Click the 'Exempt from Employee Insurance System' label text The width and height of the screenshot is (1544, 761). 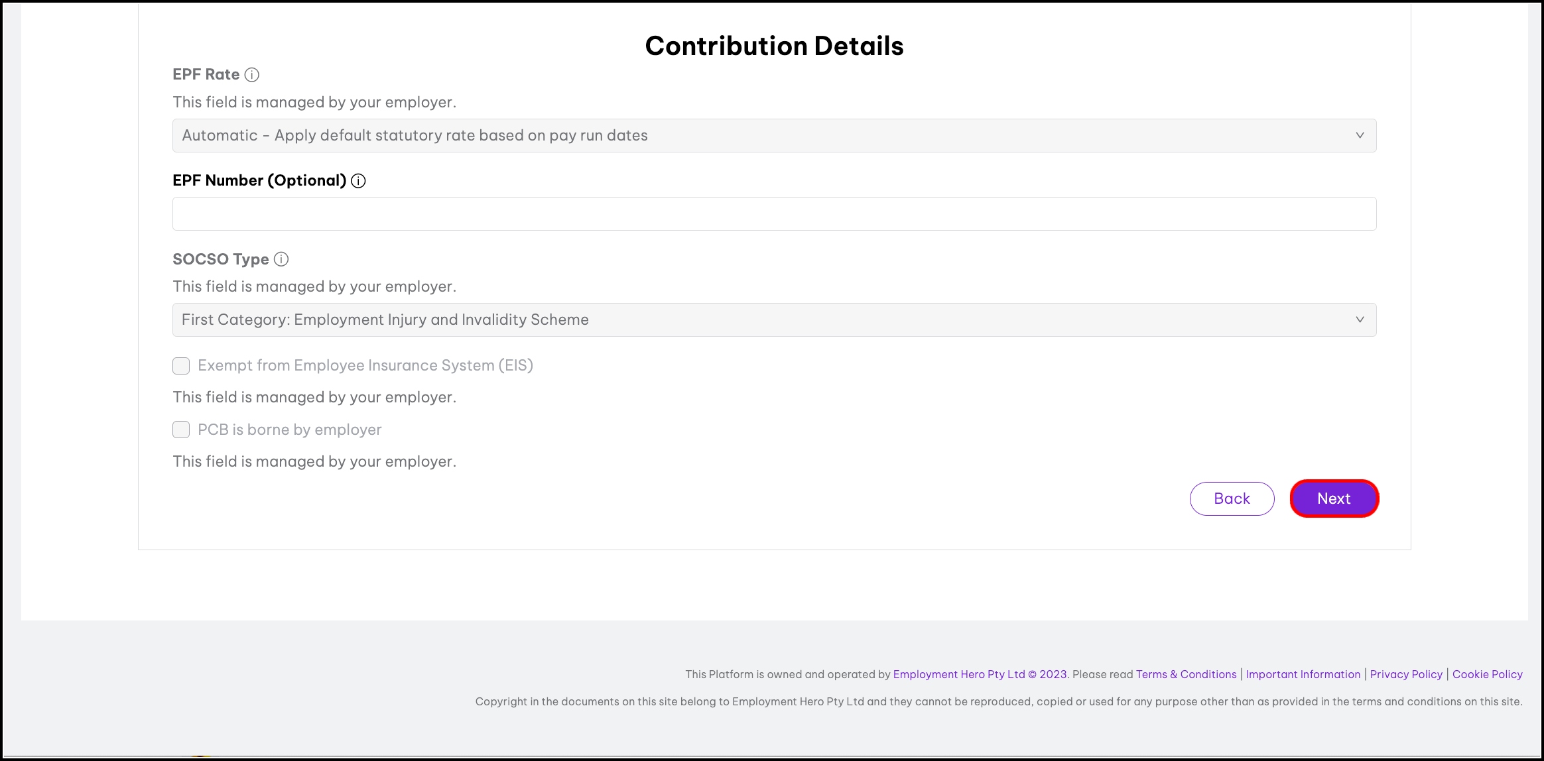365,366
